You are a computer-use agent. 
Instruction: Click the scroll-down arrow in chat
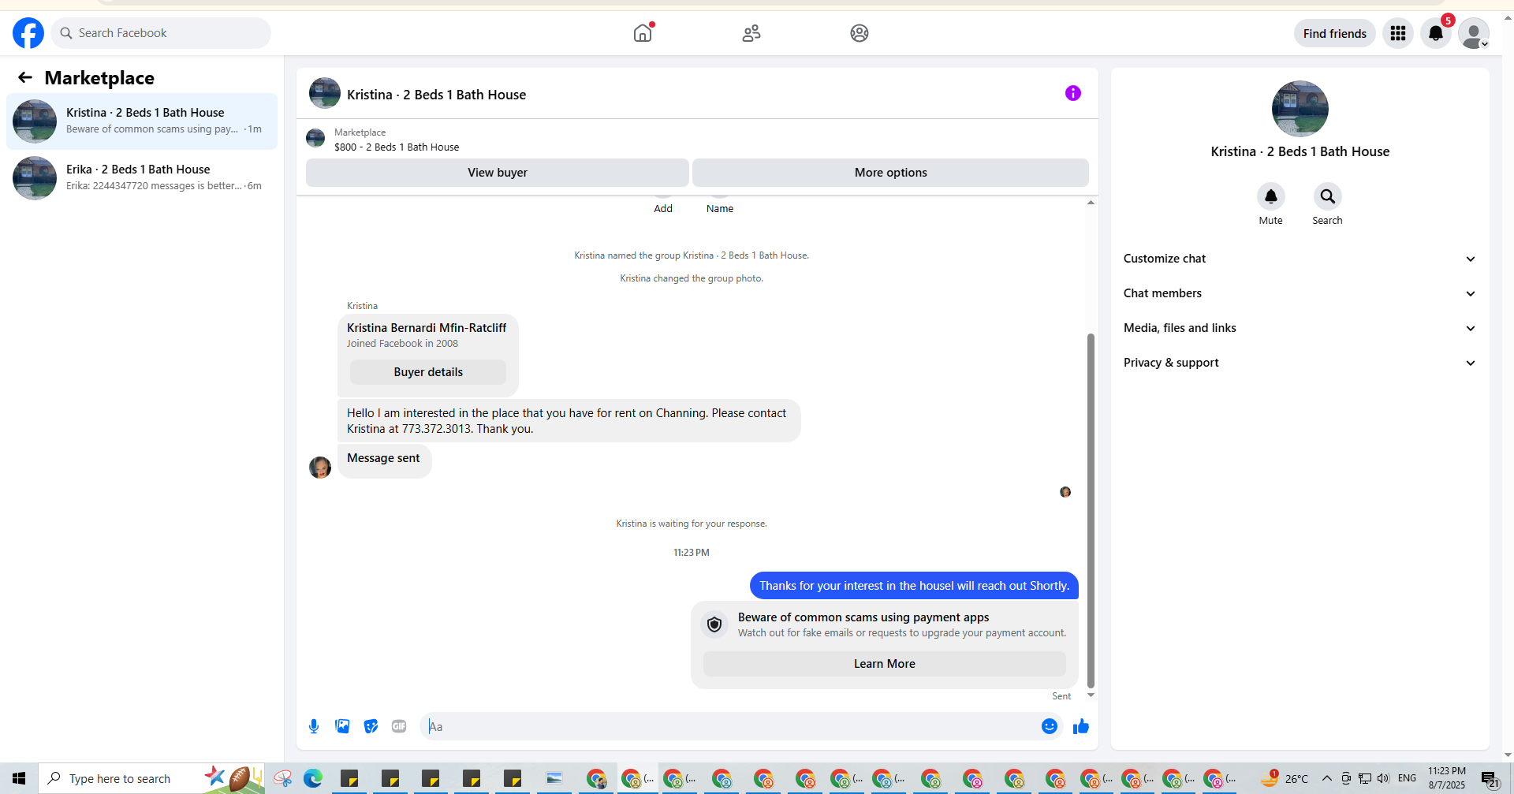pyautogui.click(x=1091, y=695)
